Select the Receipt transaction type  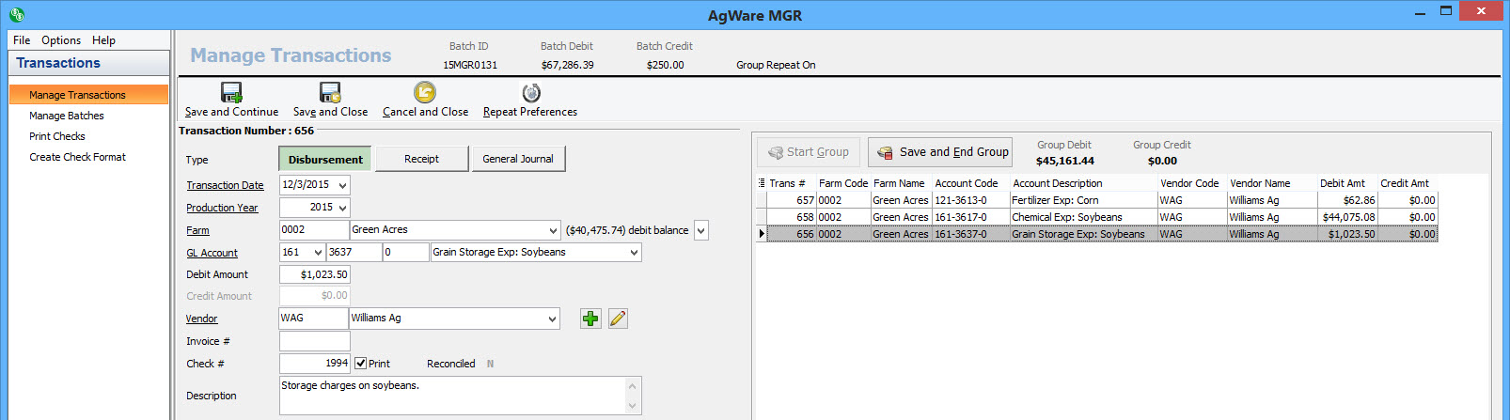421,160
